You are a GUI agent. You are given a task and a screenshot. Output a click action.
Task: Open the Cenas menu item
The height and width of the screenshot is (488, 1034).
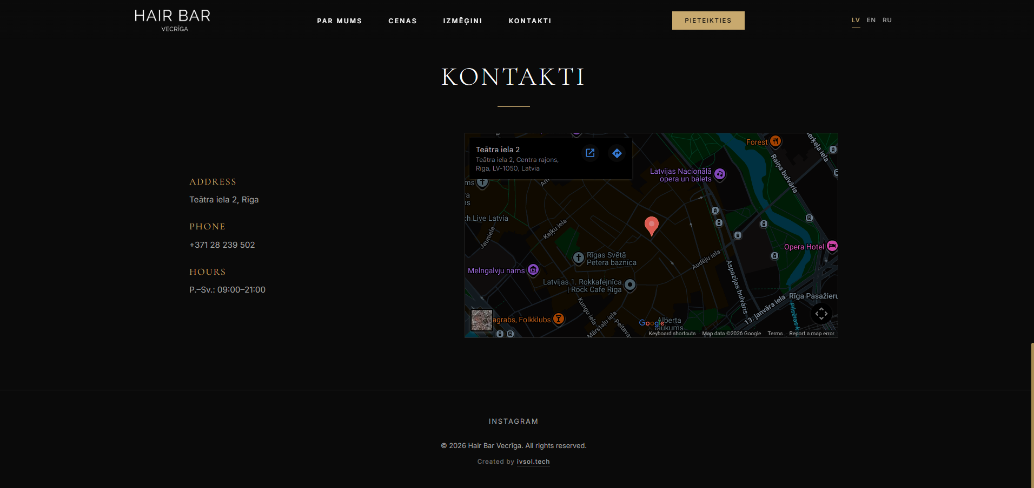[x=403, y=21]
